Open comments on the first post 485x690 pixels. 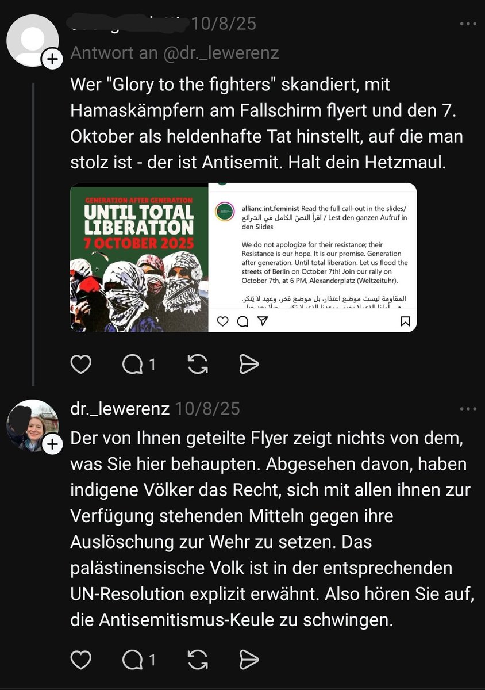[x=138, y=364]
